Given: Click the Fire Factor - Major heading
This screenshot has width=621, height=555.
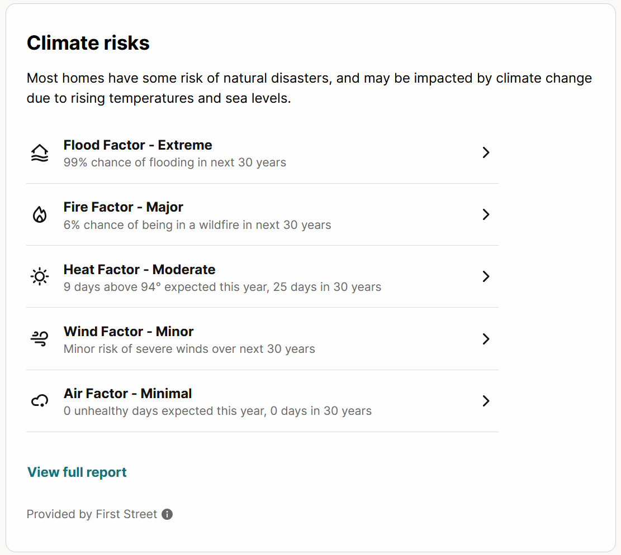Looking at the screenshot, I should [x=123, y=207].
